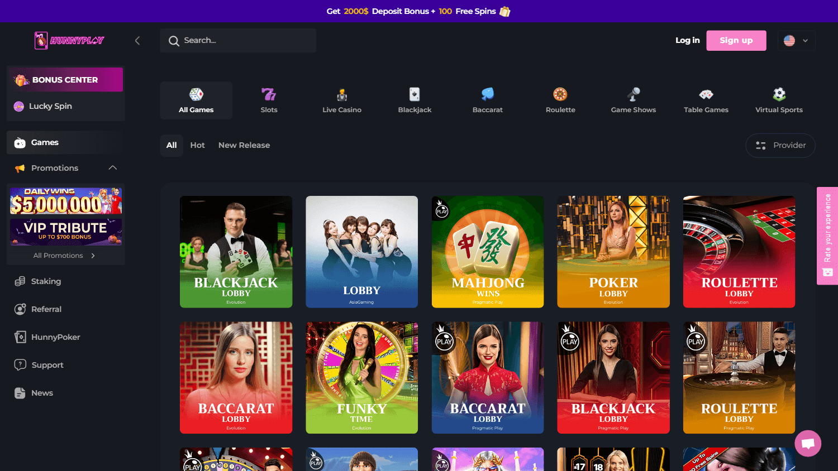
Task: Switch to the Hot games tab
Action: 197,145
